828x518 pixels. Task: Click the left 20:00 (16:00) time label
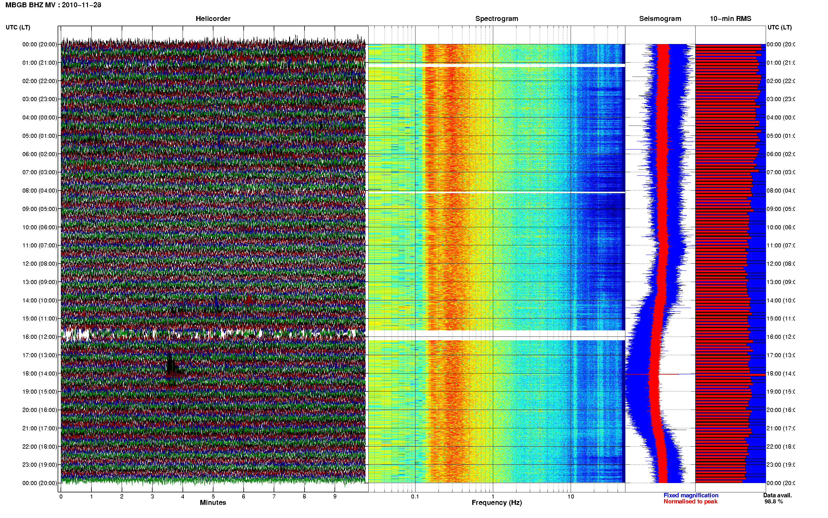click(40, 410)
